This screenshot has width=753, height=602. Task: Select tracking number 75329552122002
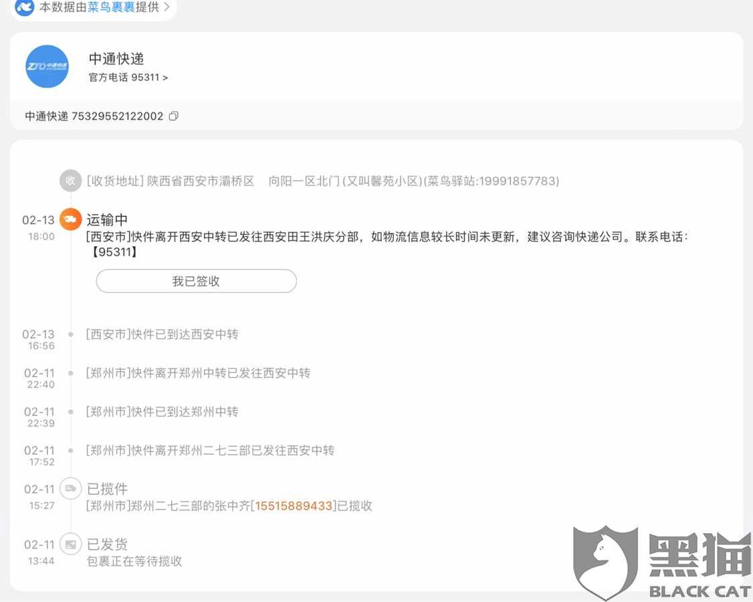[x=117, y=116]
